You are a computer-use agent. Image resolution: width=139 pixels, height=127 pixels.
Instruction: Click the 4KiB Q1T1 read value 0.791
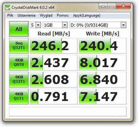point(54,97)
